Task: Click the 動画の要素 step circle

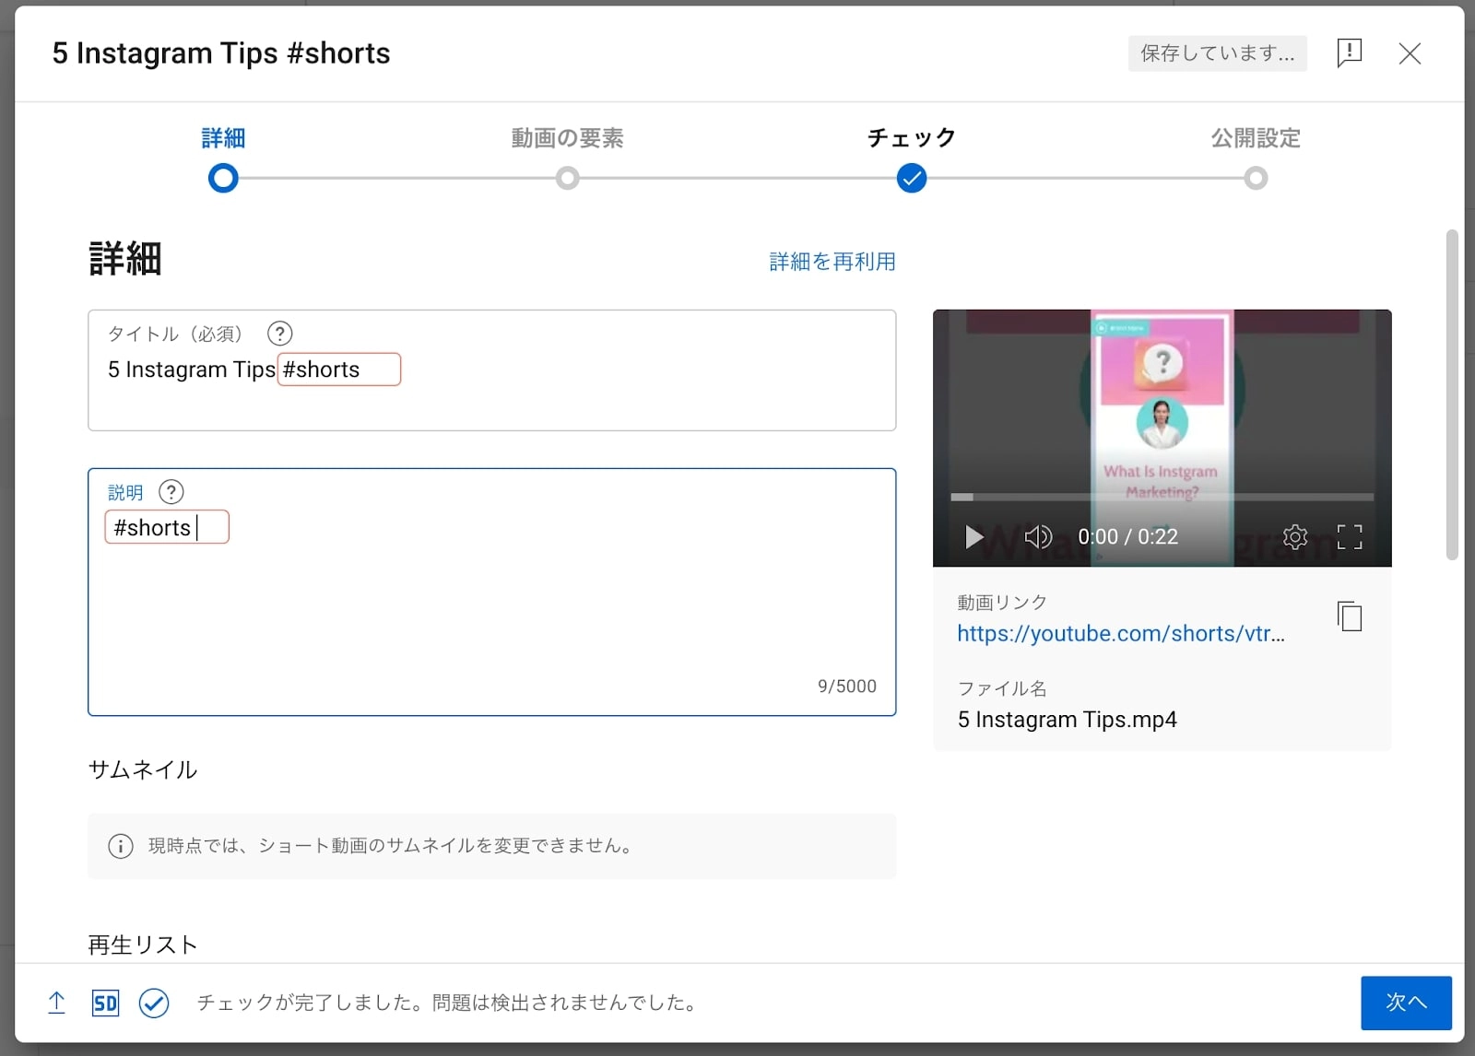Action: [x=568, y=178]
